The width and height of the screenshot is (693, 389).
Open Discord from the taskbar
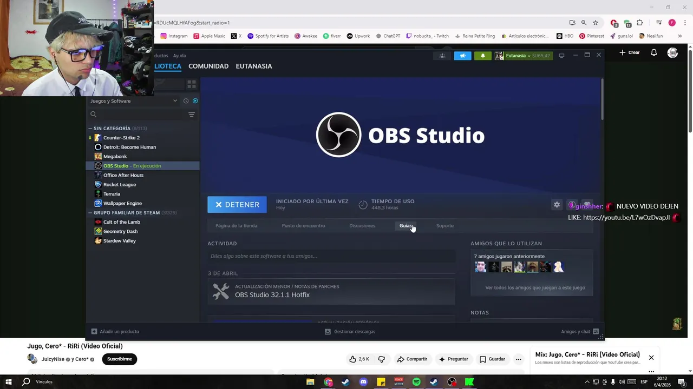363,382
